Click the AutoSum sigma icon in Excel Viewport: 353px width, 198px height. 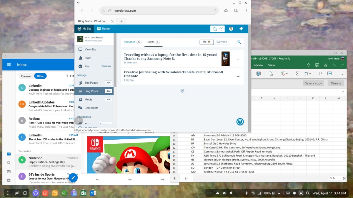pos(297,74)
